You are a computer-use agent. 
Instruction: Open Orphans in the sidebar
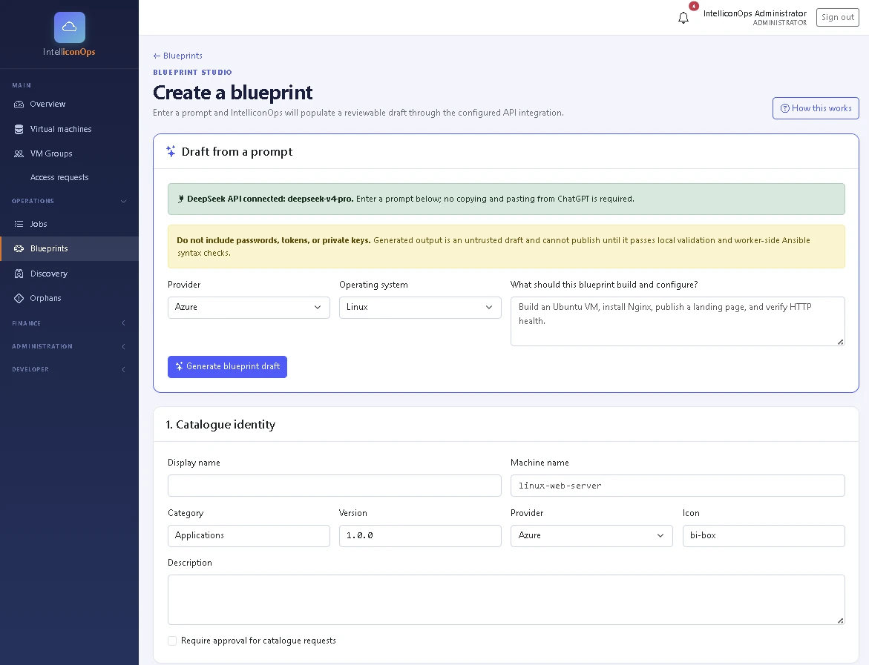(69, 299)
